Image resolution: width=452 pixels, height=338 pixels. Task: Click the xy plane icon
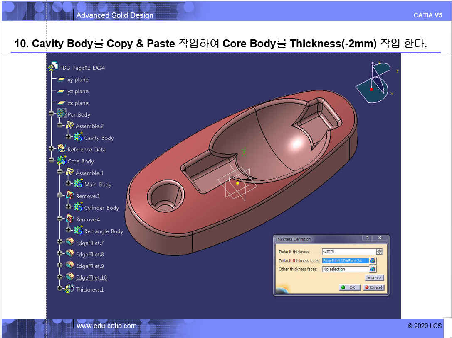tap(61, 80)
